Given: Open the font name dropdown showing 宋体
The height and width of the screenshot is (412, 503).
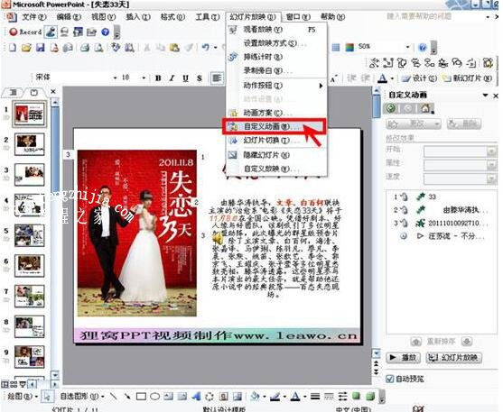Looking at the screenshot, I should [115, 78].
